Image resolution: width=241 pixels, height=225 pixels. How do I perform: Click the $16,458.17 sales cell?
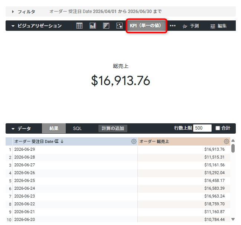click(x=184, y=180)
